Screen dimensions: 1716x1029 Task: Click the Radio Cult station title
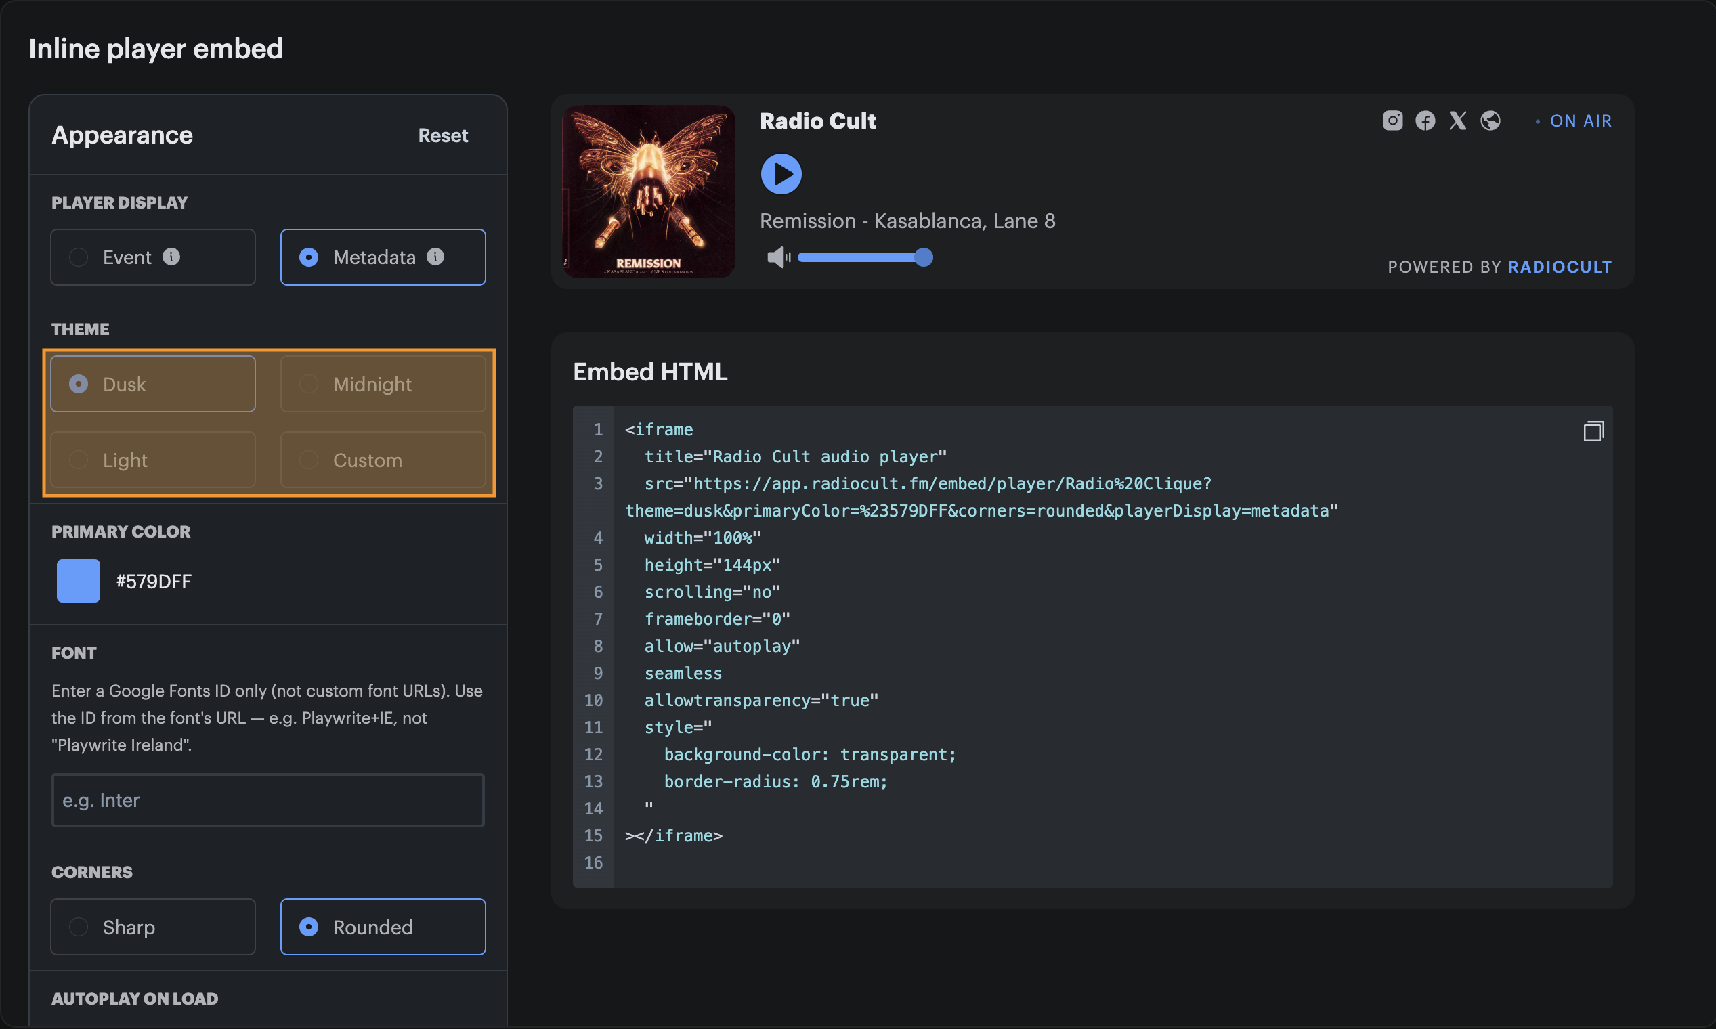coord(818,121)
